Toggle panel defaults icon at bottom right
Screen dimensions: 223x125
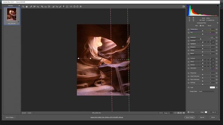tap(184, 113)
